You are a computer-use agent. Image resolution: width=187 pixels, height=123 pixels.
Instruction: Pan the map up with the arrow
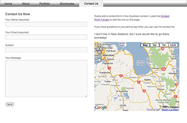tap(100, 45)
